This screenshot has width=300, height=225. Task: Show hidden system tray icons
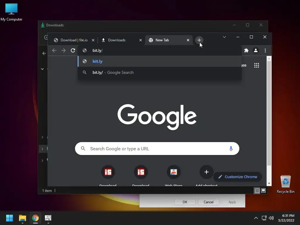coord(256,218)
